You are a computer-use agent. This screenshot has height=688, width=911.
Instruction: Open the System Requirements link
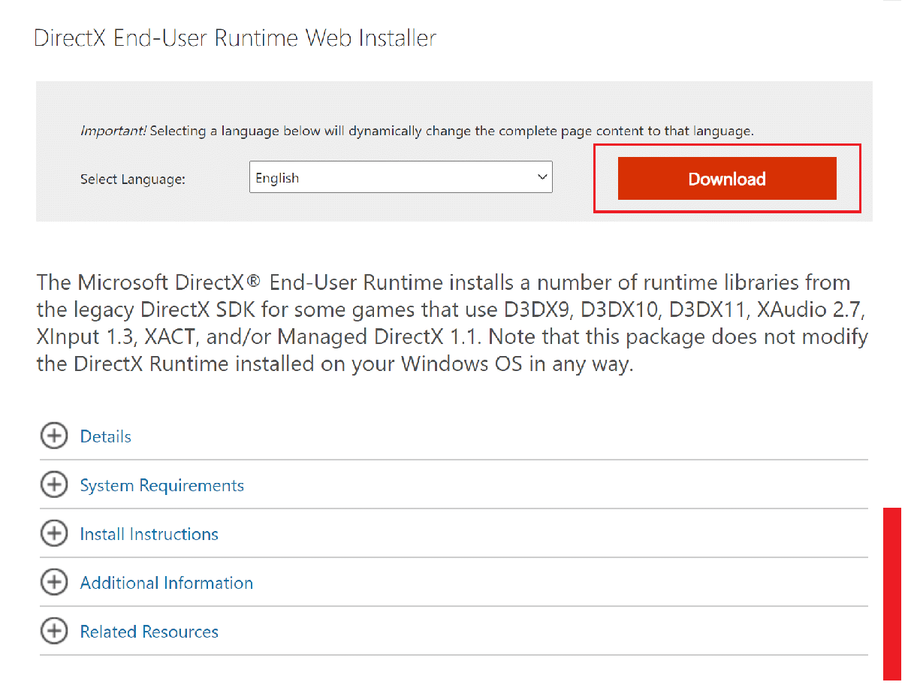[x=161, y=484]
